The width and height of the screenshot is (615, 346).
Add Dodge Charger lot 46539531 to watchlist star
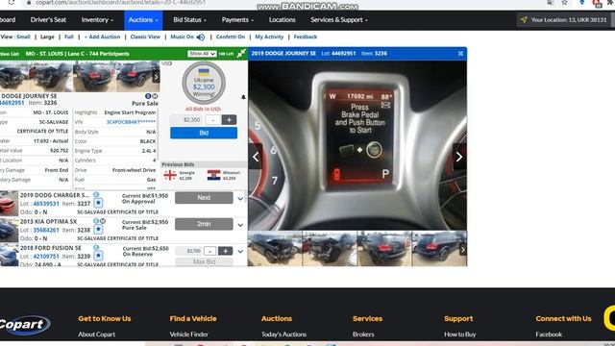pyautogui.click(x=98, y=203)
